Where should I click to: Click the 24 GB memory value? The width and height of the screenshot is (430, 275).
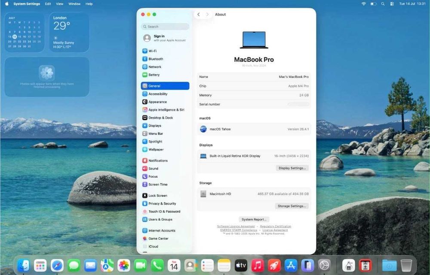pyautogui.click(x=304, y=95)
